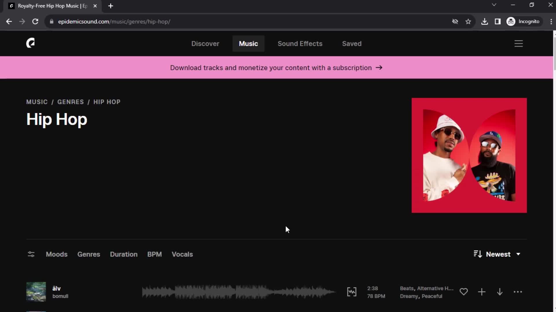Open browser downloads icon

[484, 21]
